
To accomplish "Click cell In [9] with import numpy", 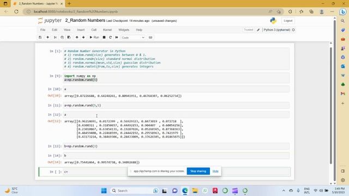I will 176,78.
